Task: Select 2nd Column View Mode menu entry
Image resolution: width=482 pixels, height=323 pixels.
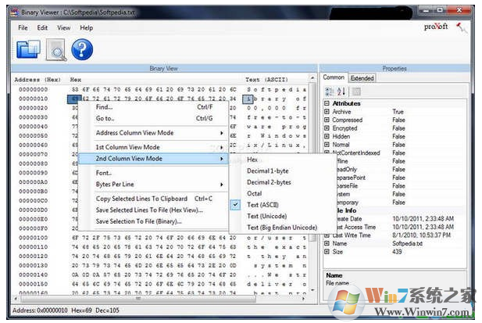Action: [154, 159]
